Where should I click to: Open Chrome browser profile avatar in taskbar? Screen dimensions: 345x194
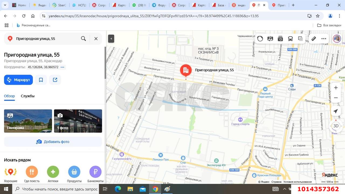point(155,189)
